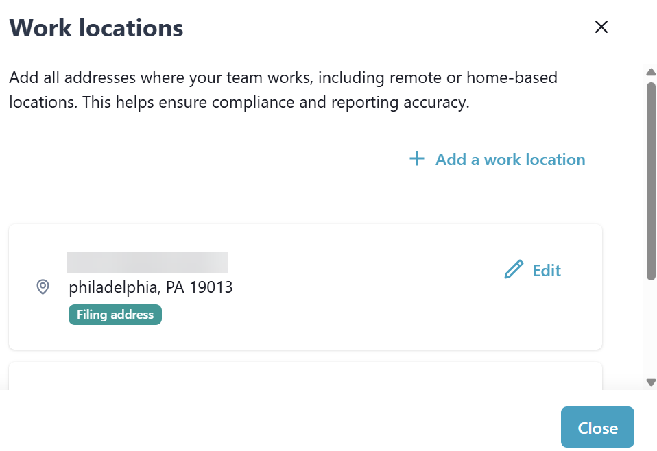
Task: Click the "compliance and reporting accuracy" description line
Action: pos(239,103)
